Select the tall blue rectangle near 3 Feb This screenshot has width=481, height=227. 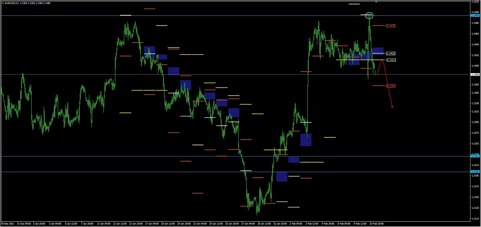tap(306, 140)
